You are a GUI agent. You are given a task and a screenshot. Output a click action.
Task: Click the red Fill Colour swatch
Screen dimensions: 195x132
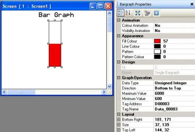coord(157,41)
